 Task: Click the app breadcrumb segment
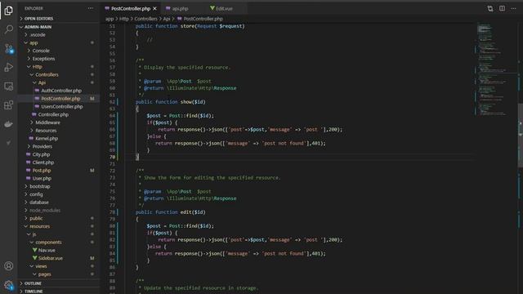point(110,19)
